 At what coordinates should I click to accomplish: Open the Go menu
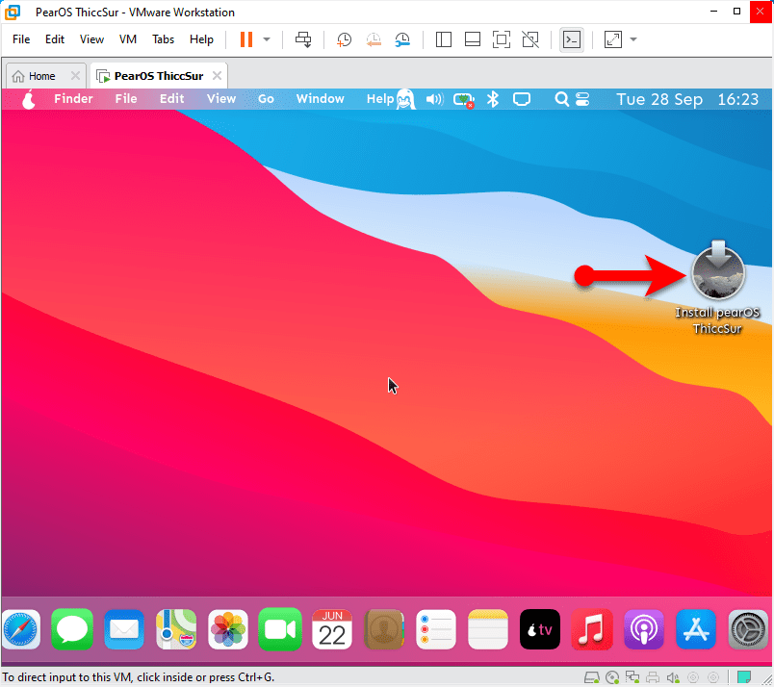tap(266, 99)
